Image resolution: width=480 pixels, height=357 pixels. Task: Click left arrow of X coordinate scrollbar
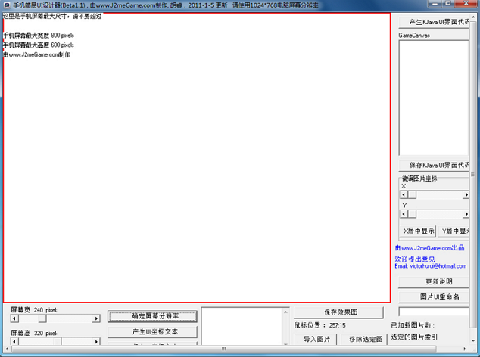tap(404, 194)
